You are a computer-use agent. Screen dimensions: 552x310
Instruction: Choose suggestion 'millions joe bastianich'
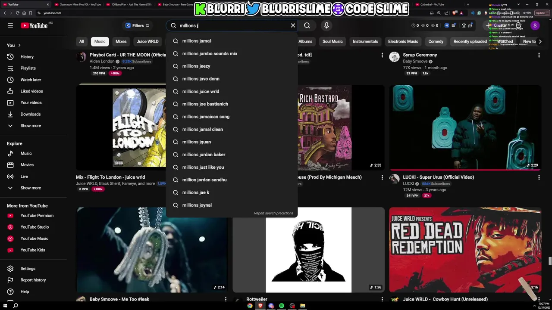pos(232,104)
